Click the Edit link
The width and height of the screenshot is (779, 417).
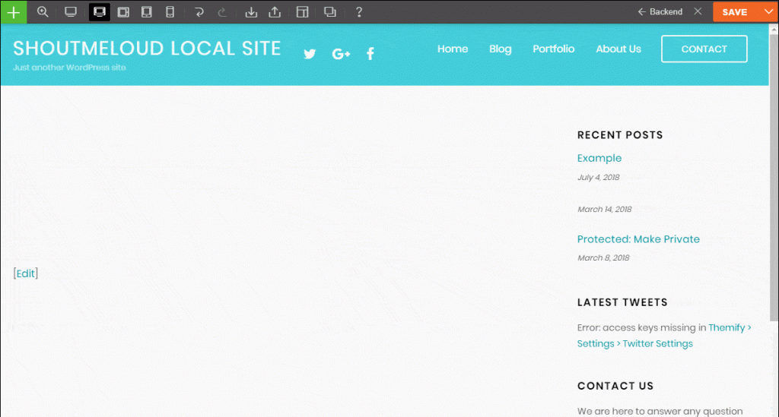[25, 273]
